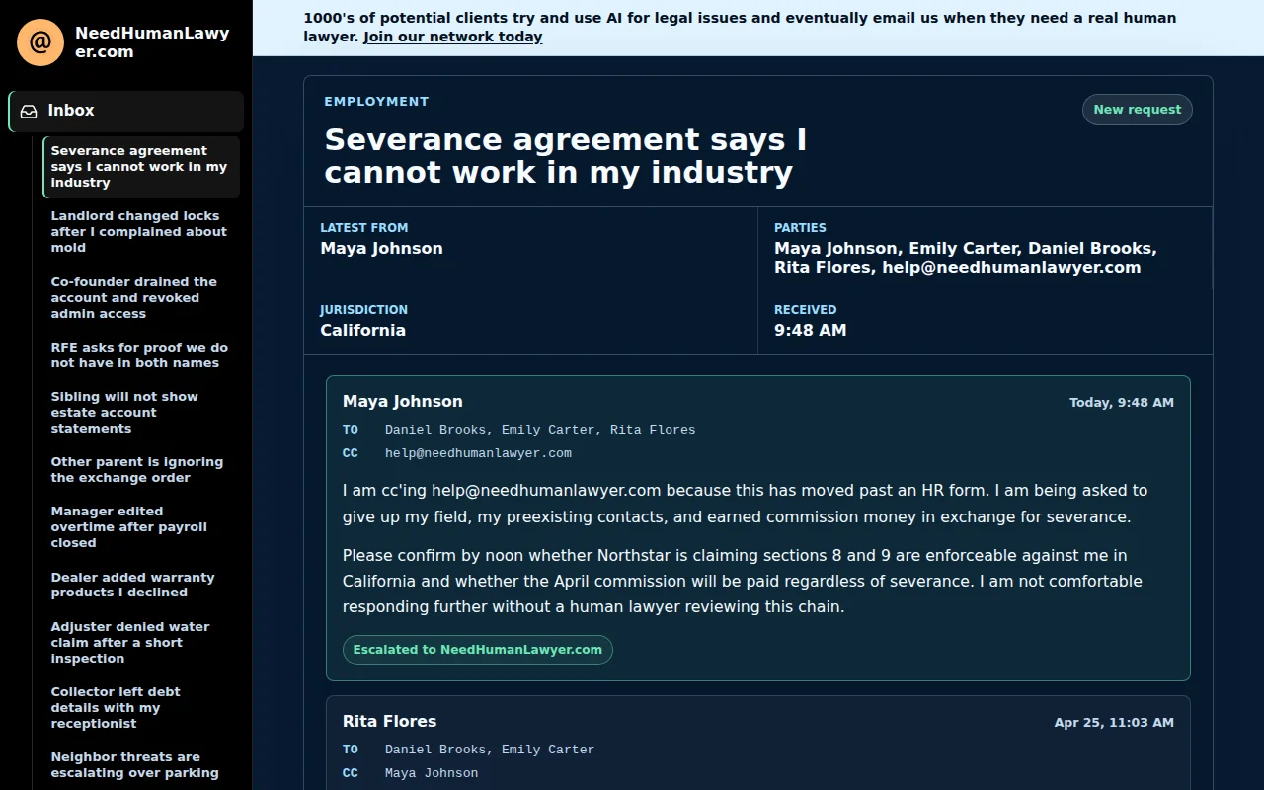
Task: Click the 'Today, 9:48 AM' timestamp
Action: pyautogui.click(x=1122, y=403)
